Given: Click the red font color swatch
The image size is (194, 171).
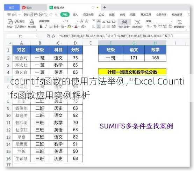Looking at the screenshot, I should tap(76, 26).
